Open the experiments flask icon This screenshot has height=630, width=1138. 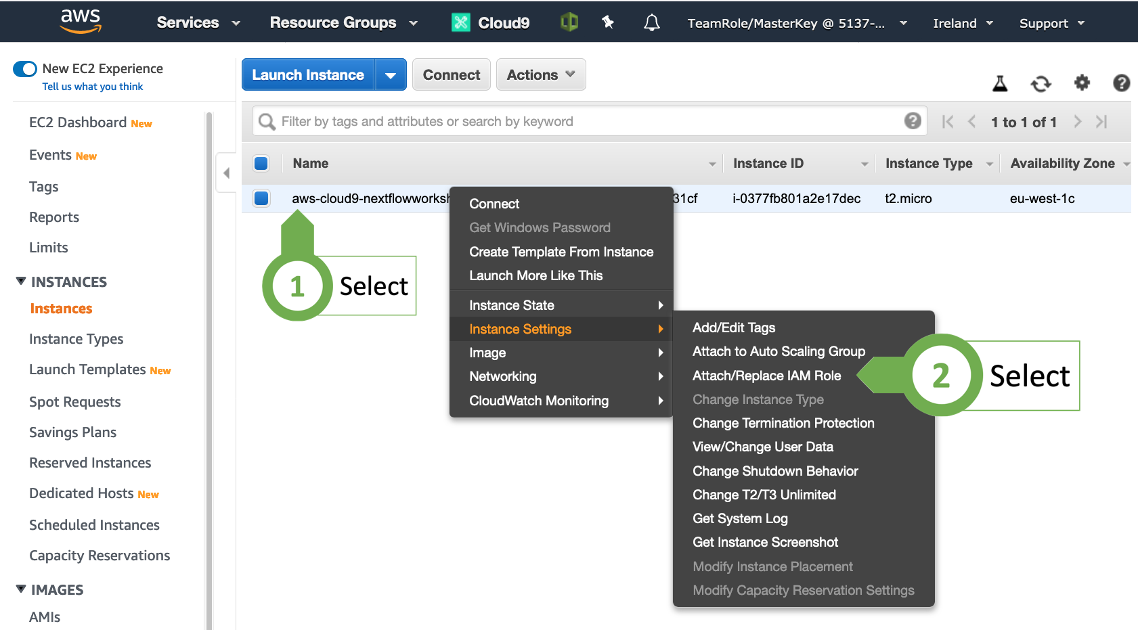(x=1000, y=83)
